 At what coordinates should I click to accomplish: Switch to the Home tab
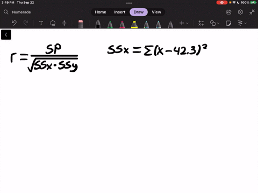(101, 12)
